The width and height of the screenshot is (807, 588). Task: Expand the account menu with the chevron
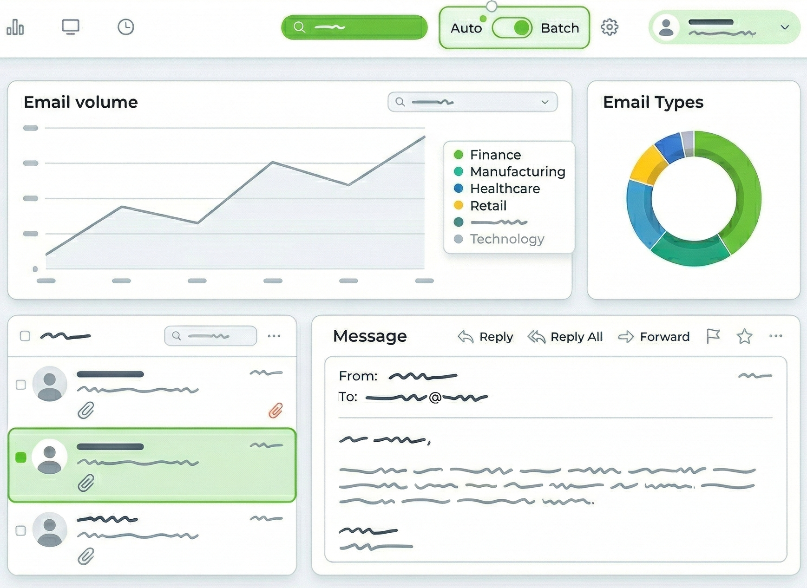[785, 28]
